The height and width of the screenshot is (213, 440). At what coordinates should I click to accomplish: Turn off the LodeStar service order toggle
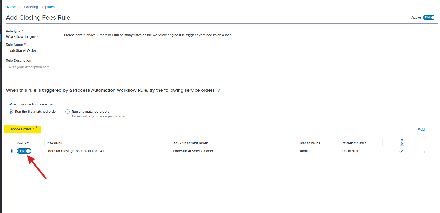pyautogui.click(x=24, y=151)
